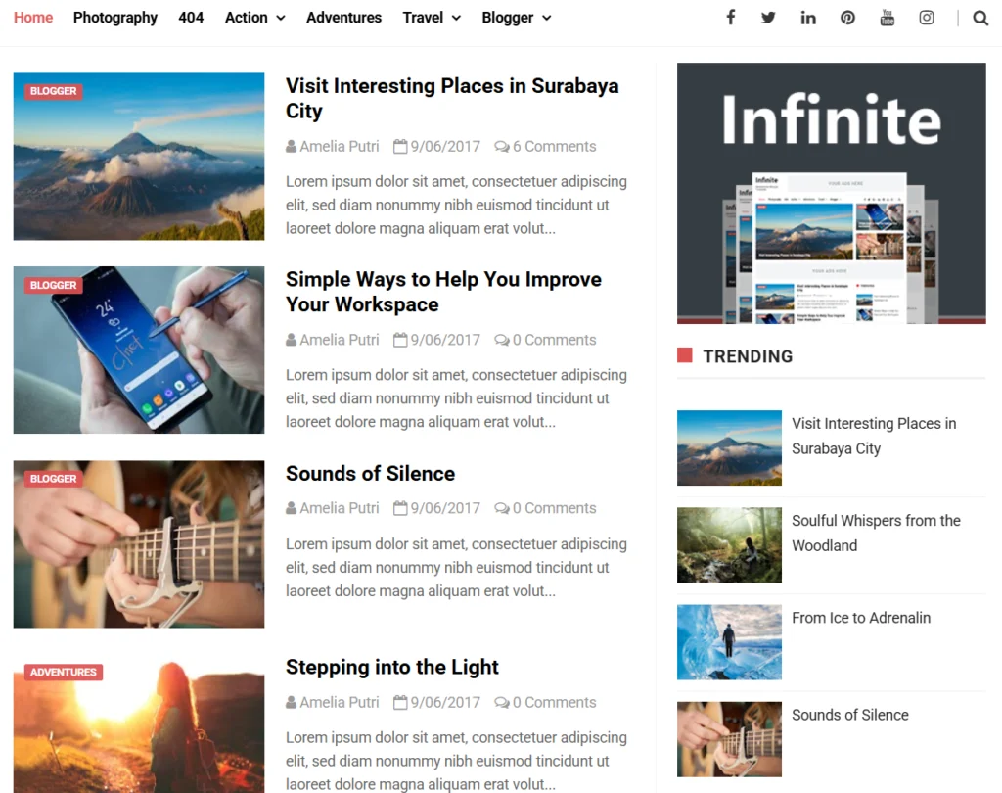1002x793 pixels.
Task: Click the comments icon showing 6 Comments
Action: pyautogui.click(x=502, y=147)
